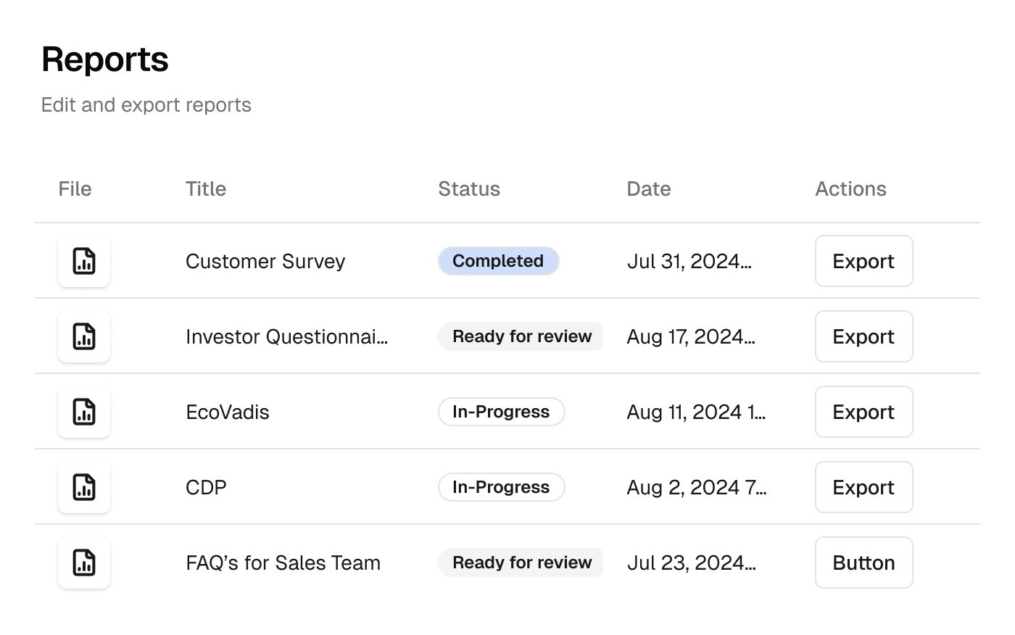
Task: Open the EcoVadis report file icon
Action: pyautogui.click(x=84, y=412)
